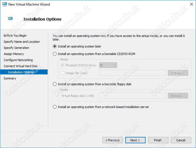
Task: Open the D: drive dropdown
Action: tap(108, 65)
